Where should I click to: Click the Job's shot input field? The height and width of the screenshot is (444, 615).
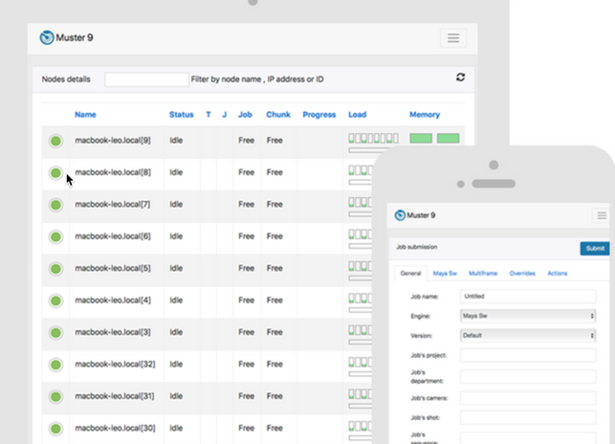528,417
